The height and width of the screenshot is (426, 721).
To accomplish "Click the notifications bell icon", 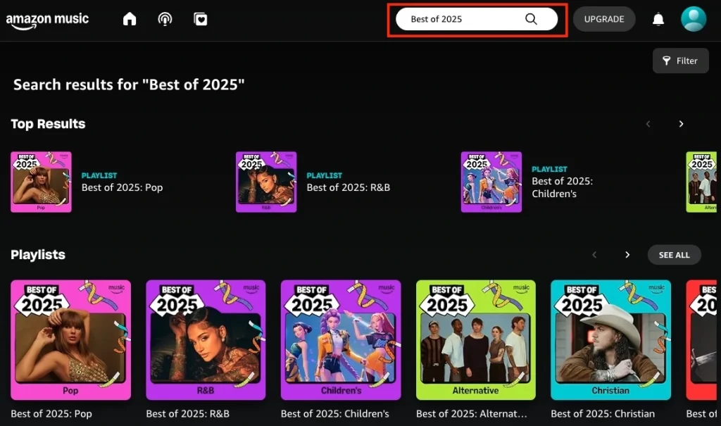I will pyautogui.click(x=658, y=19).
